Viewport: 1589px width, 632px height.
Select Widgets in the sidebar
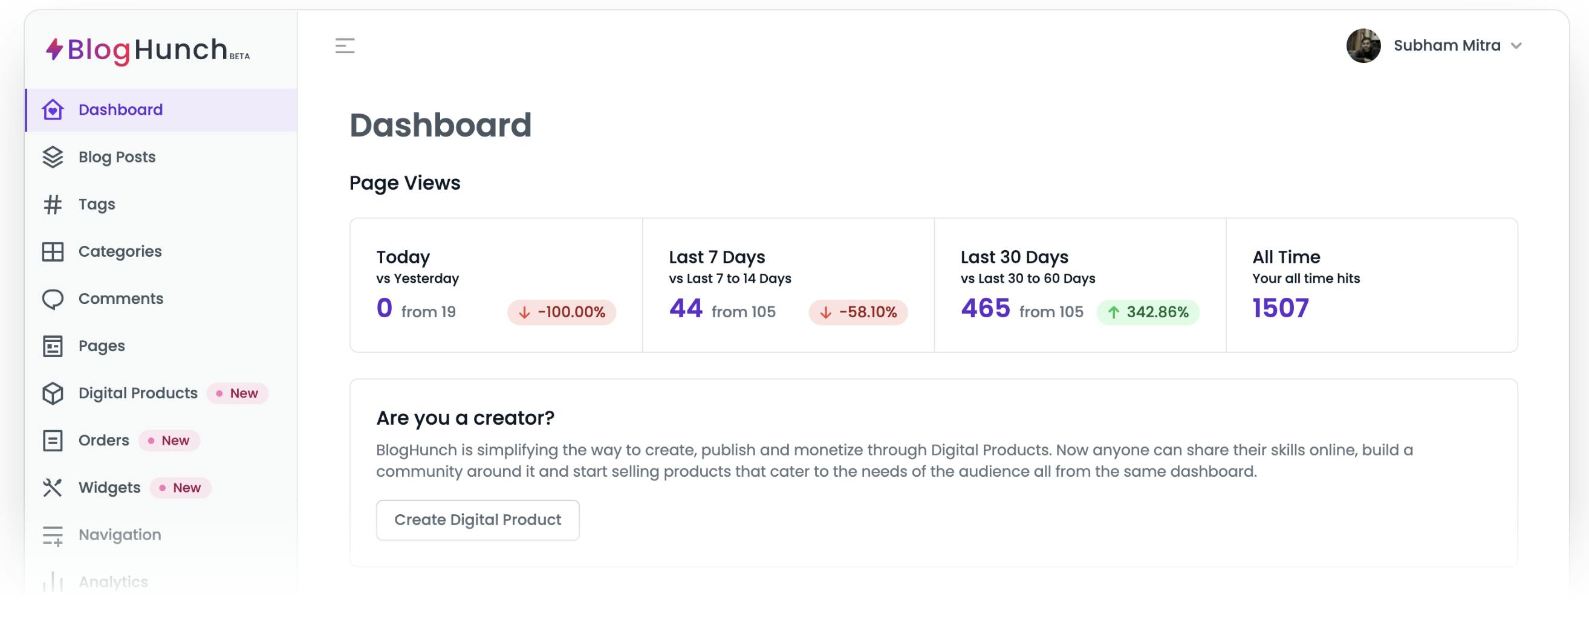[x=110, y=488]
